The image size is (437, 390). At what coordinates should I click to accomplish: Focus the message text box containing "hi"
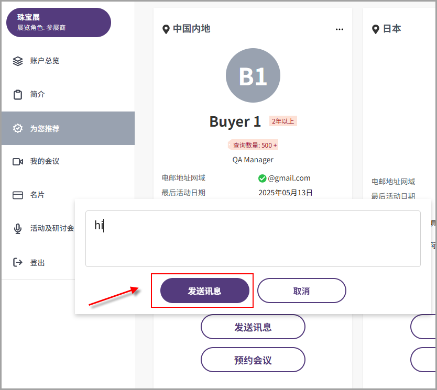(253, 239)
